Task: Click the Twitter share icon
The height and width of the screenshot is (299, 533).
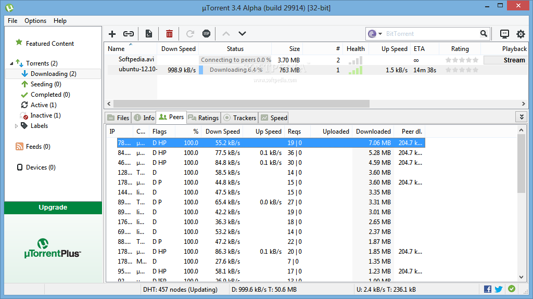Action: click(499, 289)
